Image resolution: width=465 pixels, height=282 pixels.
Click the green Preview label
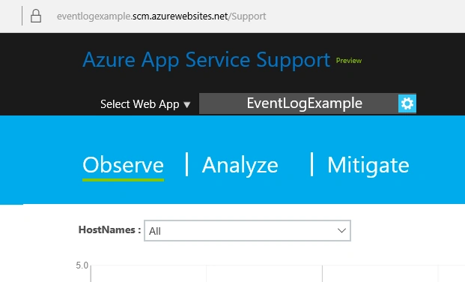click(349, 61)
